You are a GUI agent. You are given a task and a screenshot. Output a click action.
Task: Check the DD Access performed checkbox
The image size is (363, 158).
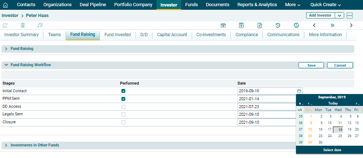tap(124, 107)
